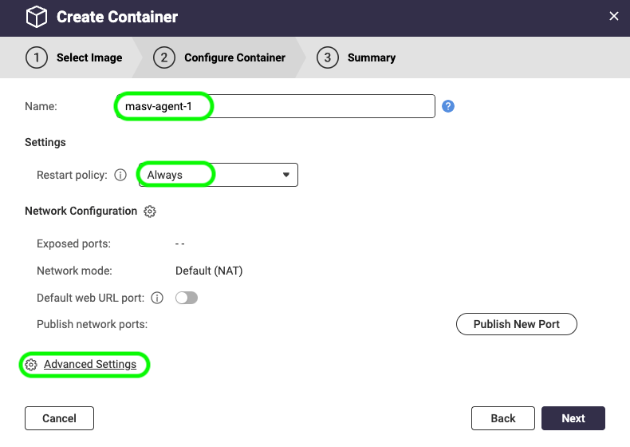Image resolution: width=630 pixels, height=447 pixels.
Task: Click the Name input field with masv-agent-1
Action: click(319, 106)
